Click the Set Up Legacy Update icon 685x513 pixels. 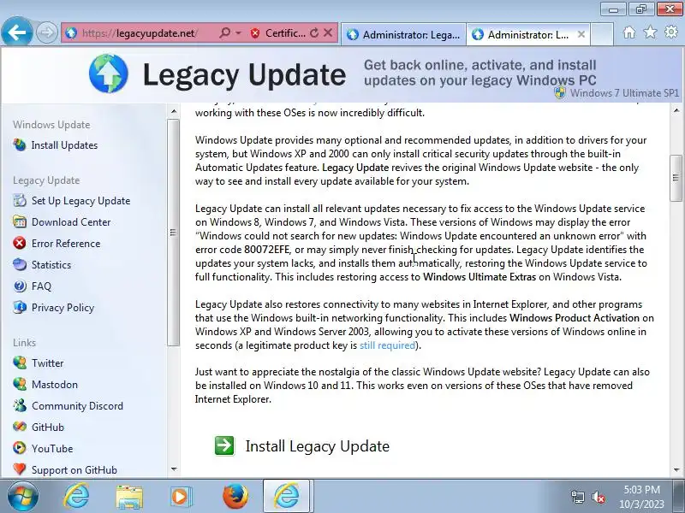(x=20, y=201)
